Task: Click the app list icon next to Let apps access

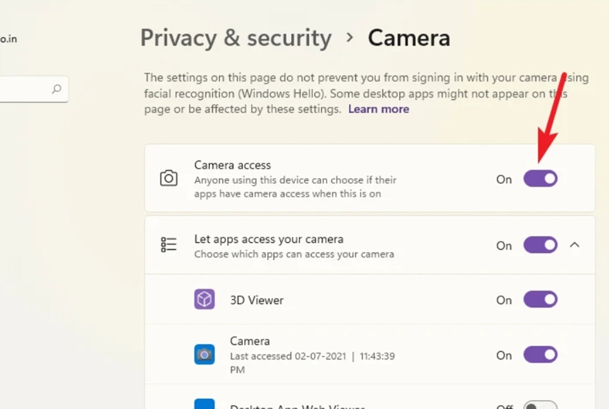Action: pos(168,243)
